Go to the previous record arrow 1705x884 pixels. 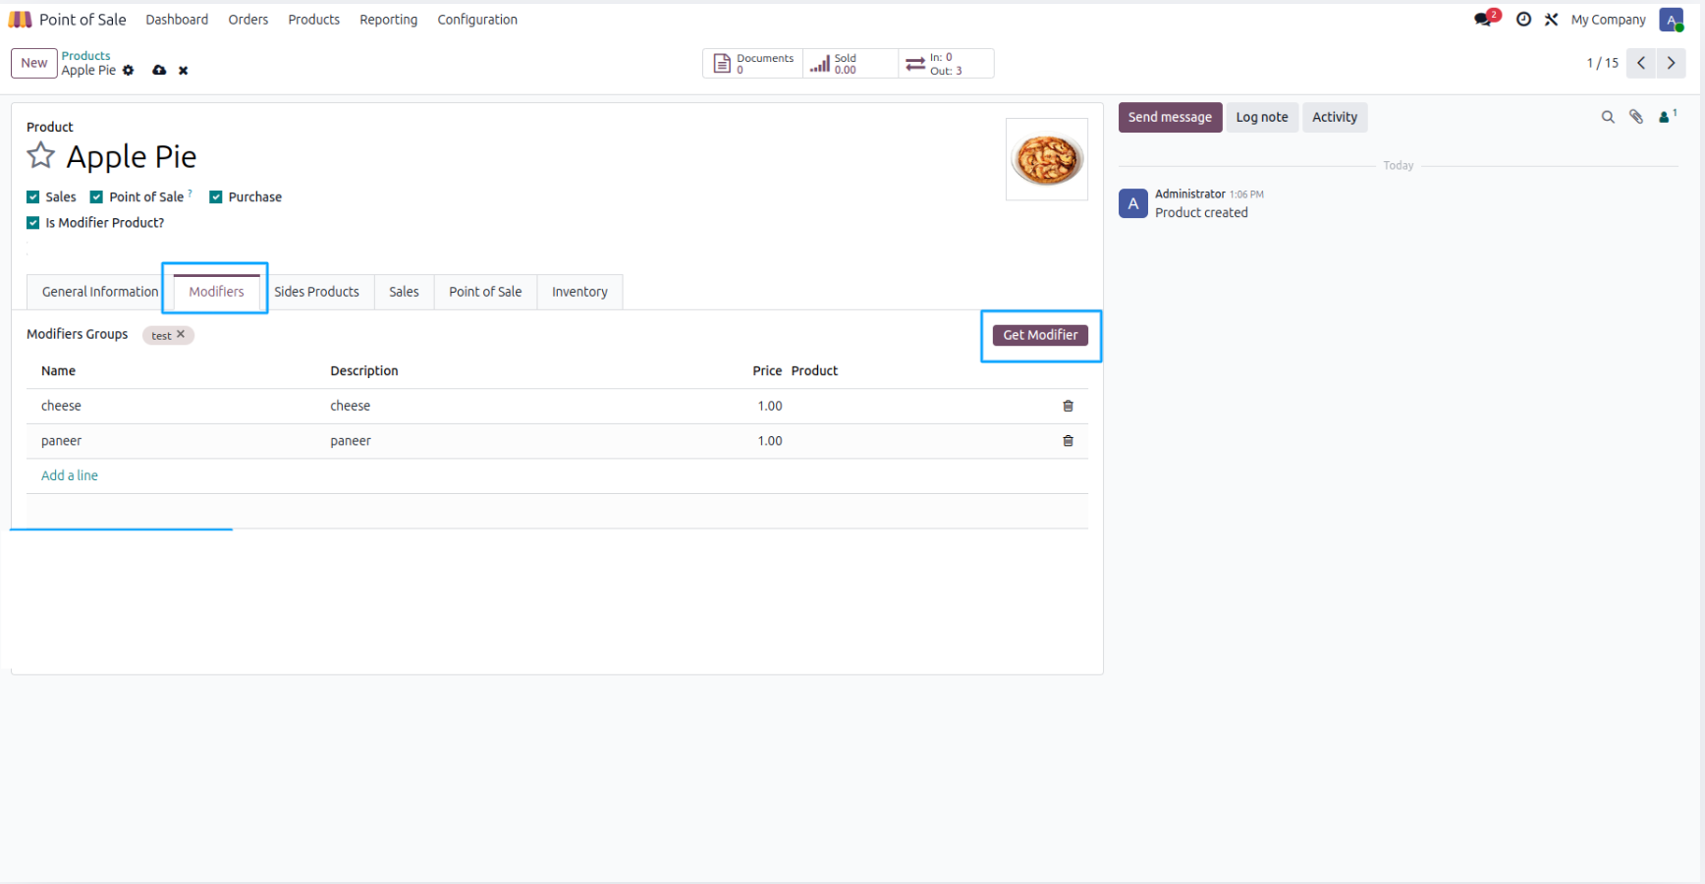[x=1641, y=63]
